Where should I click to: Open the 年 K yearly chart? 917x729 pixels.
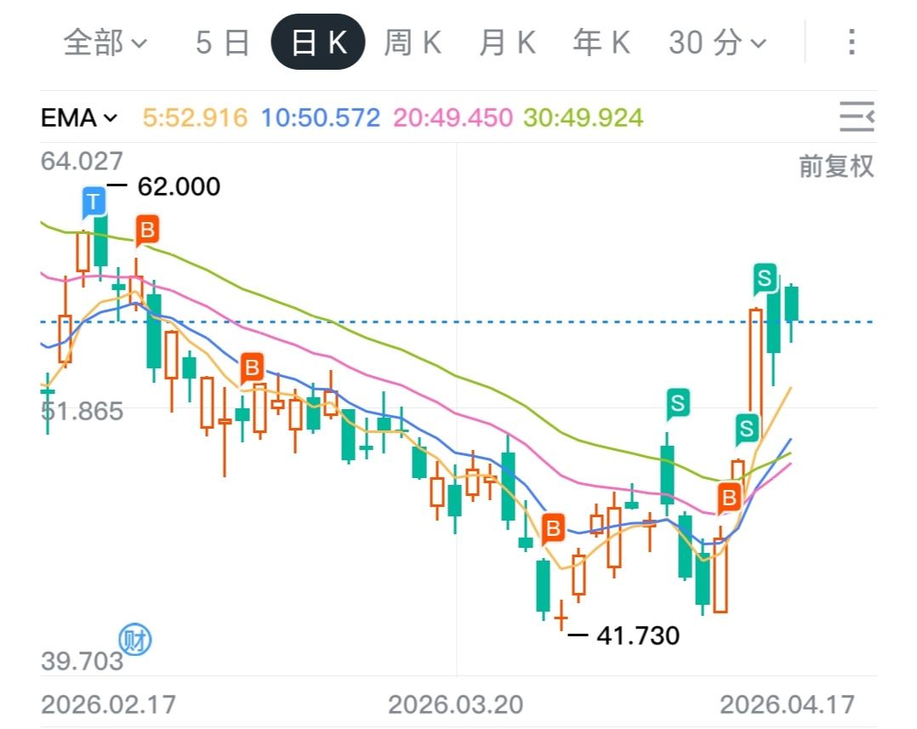(601, 42)
